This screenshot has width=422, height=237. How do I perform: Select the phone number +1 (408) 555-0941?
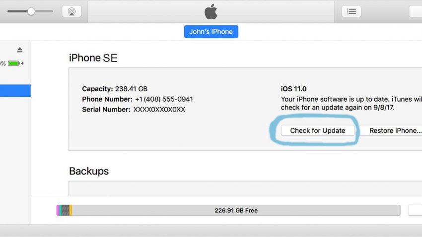point(164,99)
